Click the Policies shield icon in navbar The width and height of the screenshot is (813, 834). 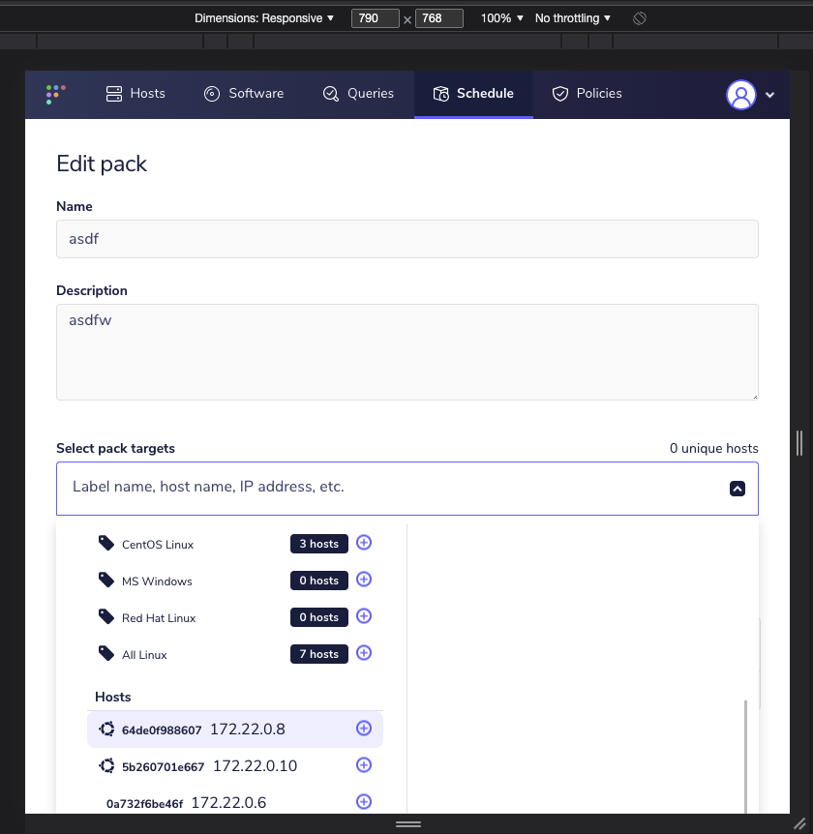[559, 94]
